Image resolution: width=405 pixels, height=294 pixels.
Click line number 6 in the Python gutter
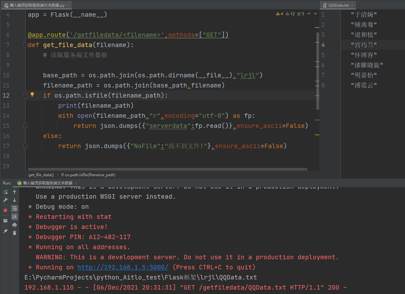pos(8,35)
